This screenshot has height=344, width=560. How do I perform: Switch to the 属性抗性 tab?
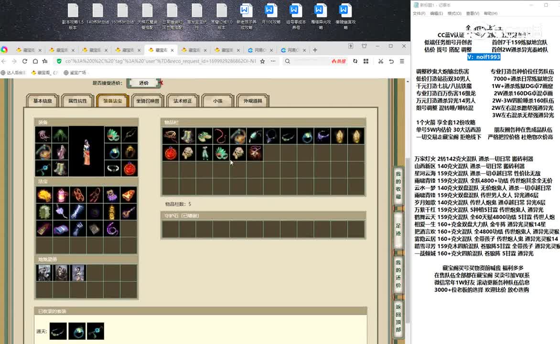[77, 101]
